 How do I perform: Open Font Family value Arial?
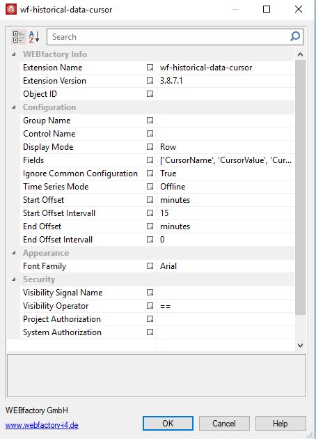point(226,266)
